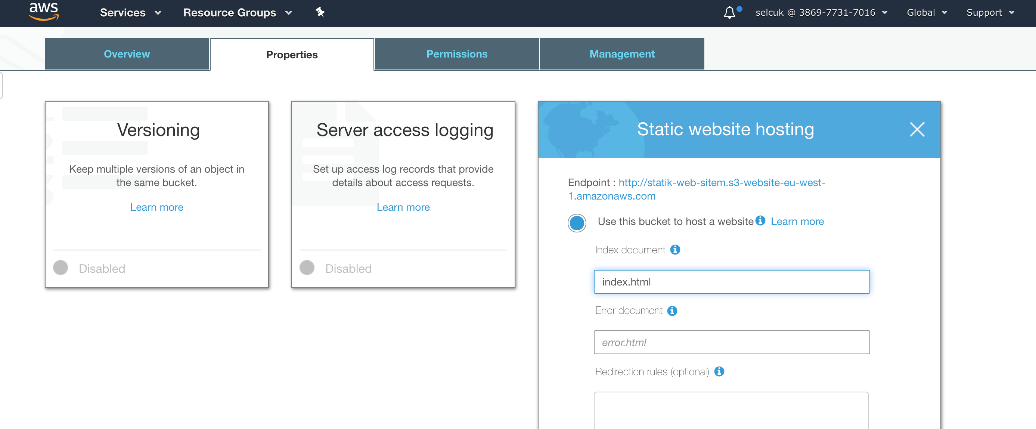Image resolution: width=1036 pixels, height=429 pixels.
Task: Click the Redirection rules text area
Action: [731, 410]
